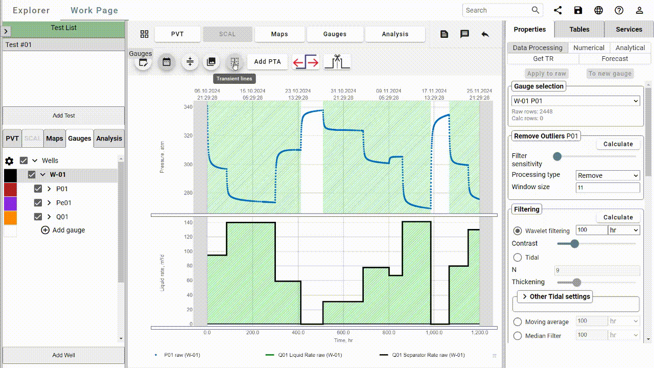Image resolution: width=654 pixels, height=368 pixels.
Task: Switch to the Explorer tab
Action: click(31, 10)
